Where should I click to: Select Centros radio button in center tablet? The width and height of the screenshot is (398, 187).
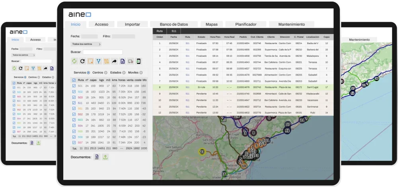click(105, 73)
